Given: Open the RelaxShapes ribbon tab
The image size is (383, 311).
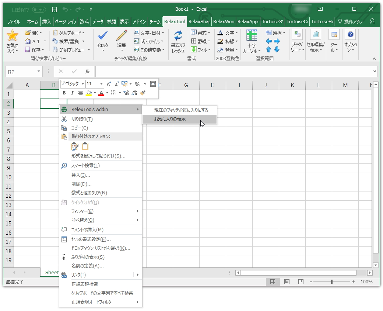Looking at the screenshot, I should pos(199,22).
